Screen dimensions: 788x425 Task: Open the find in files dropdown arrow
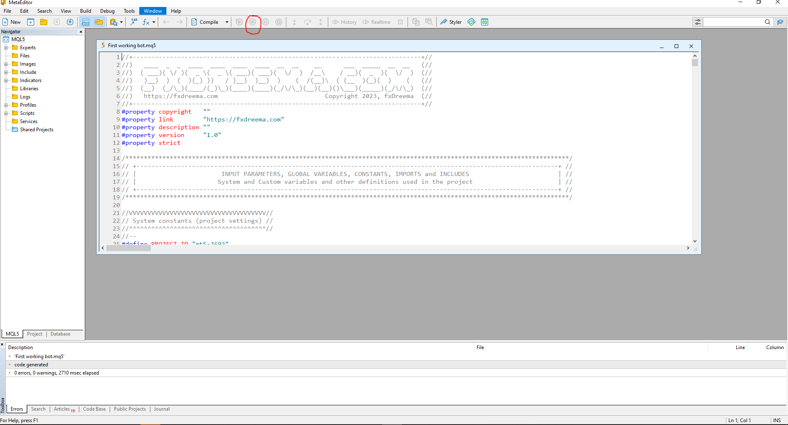pyautogui.click(x=122, y=22)
